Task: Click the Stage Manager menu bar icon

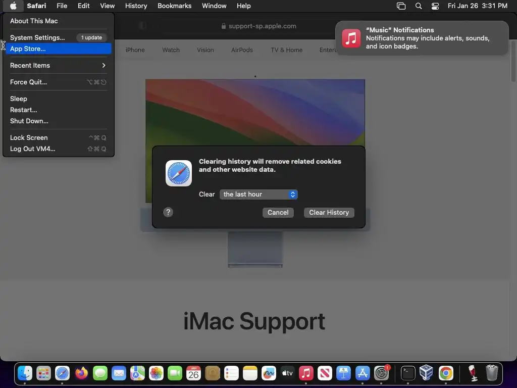Action: (401, 6)
